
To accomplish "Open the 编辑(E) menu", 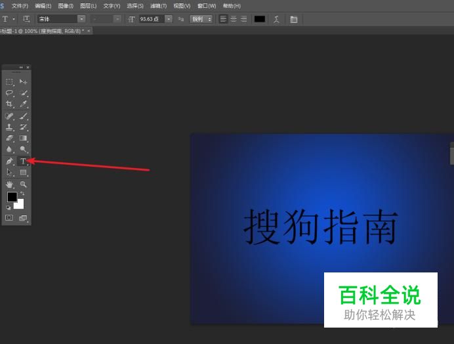I will pyautogui.click(x=43, y=6).
